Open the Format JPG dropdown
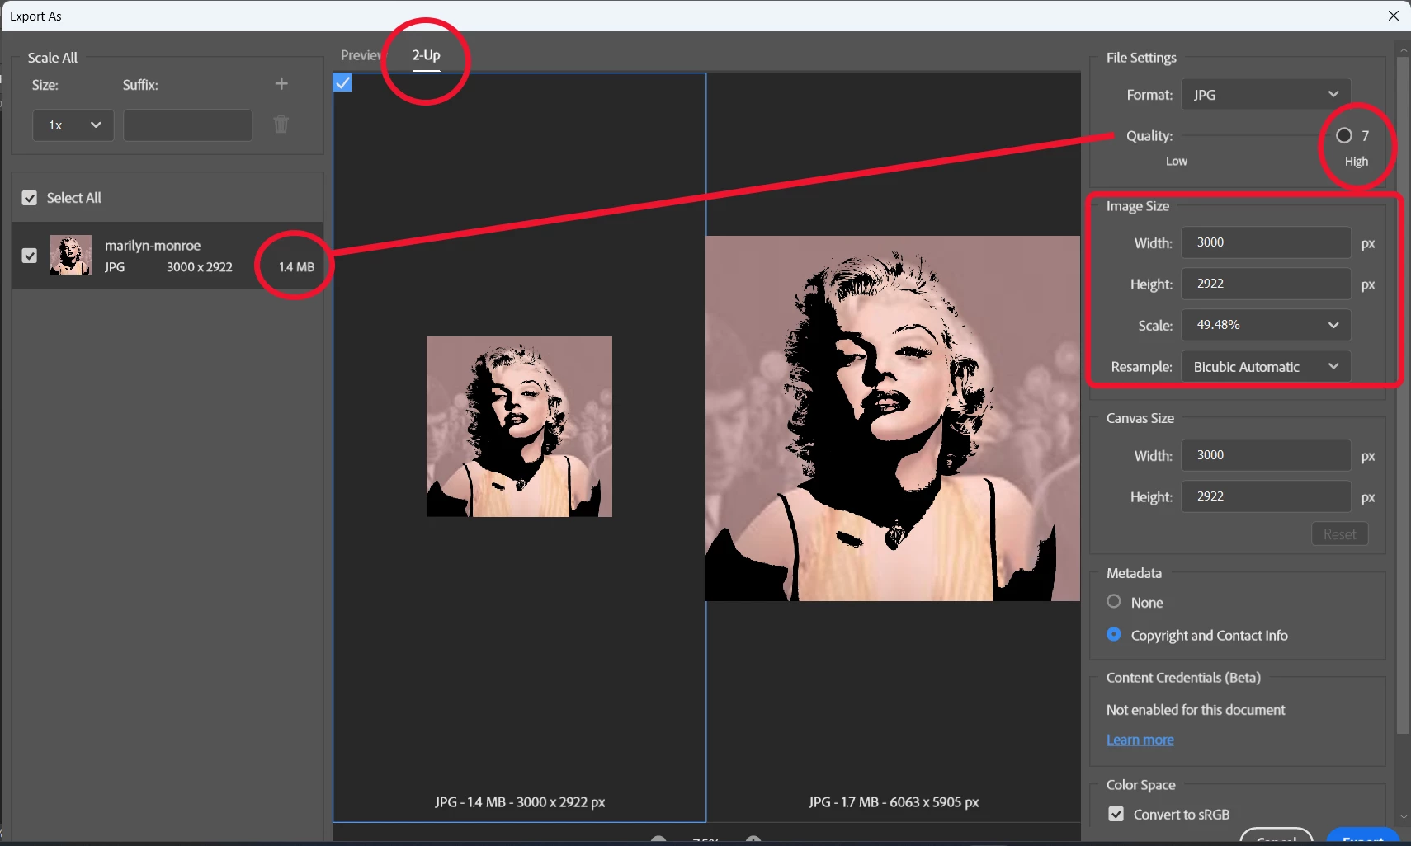 pyautogui.click(x=1266, y=95)
